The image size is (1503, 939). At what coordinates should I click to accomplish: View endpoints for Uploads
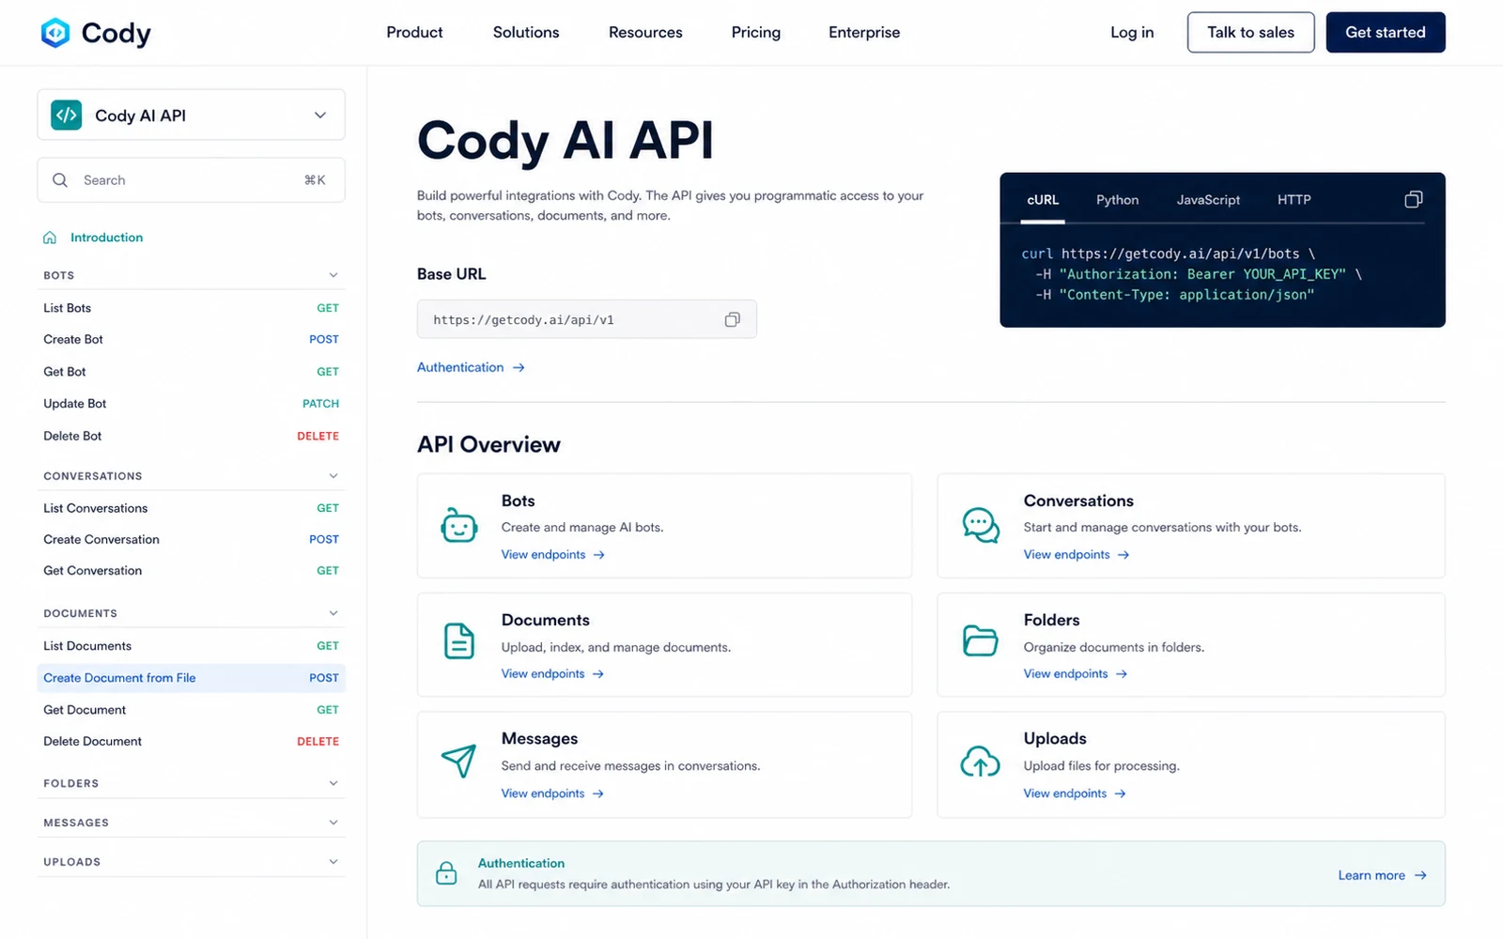pyautogui.click(x=1075, y=793)
